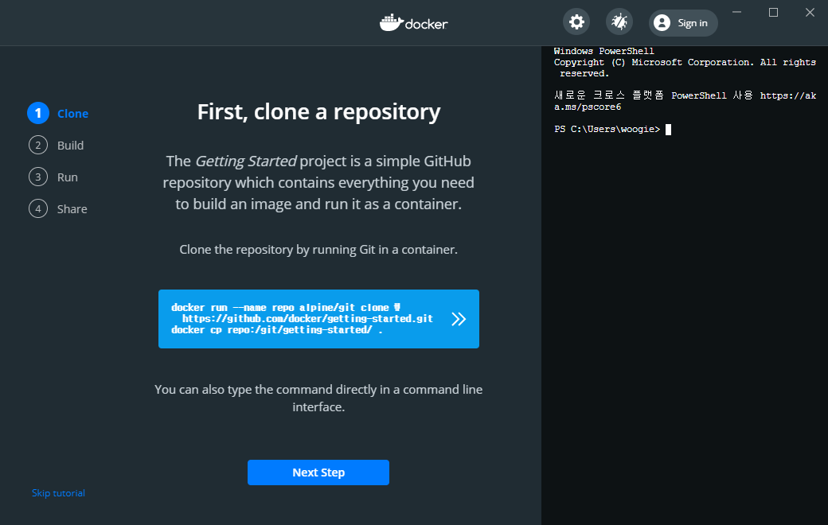The width and height of the screenshot is (828, 525).
Task: Select step 4 circle icon for Share
Action: click(x=38, y=209)
